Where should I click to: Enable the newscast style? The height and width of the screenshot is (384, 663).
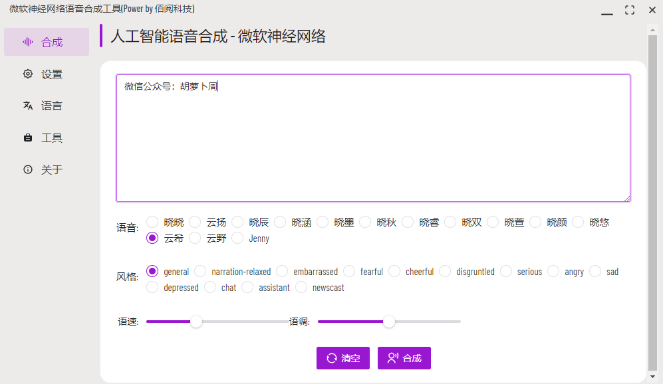coord(301,287)
